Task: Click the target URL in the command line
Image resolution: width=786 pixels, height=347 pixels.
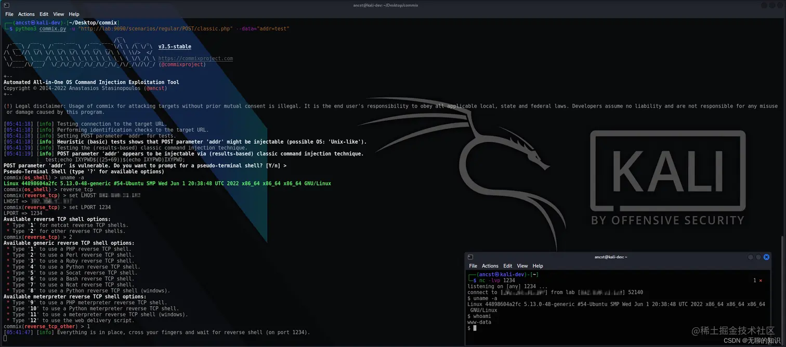Action: (155, 29)
